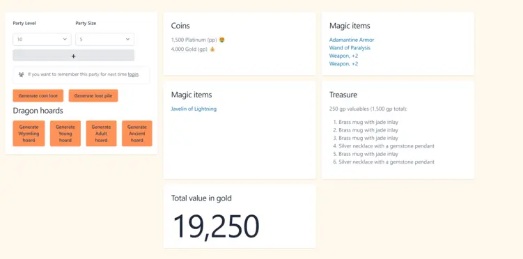Click the emoji next to 1,500 Platinum
523x259 pixels.
click(x=222, y=40)
